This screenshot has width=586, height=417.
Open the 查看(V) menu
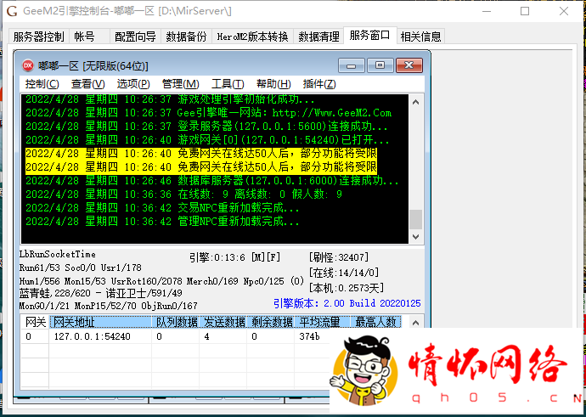coord(88,84)
